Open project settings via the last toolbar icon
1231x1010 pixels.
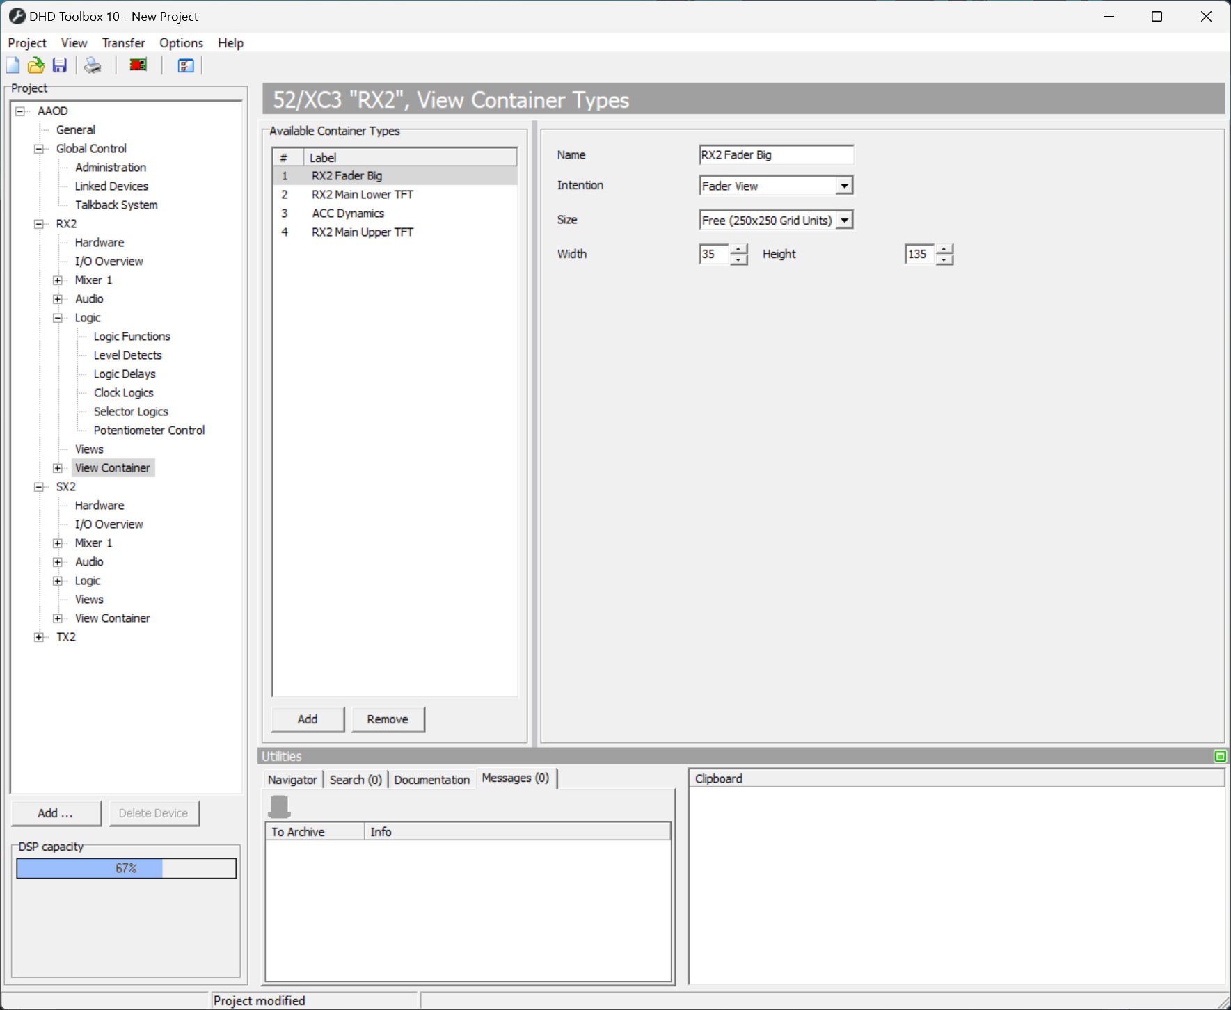pos(184,65)
